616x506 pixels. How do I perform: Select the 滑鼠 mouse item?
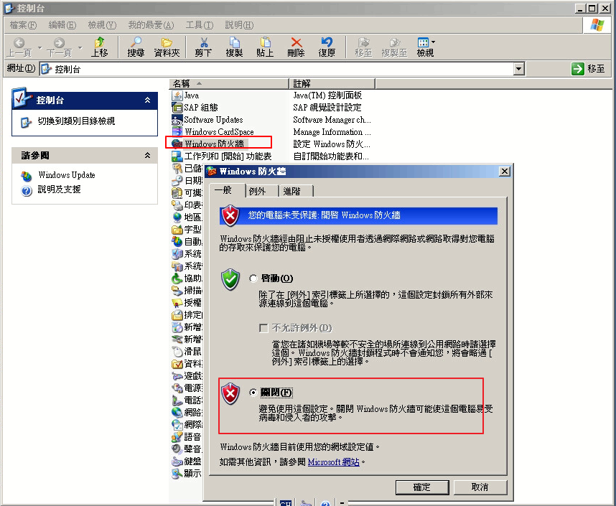tap(187, 352)
